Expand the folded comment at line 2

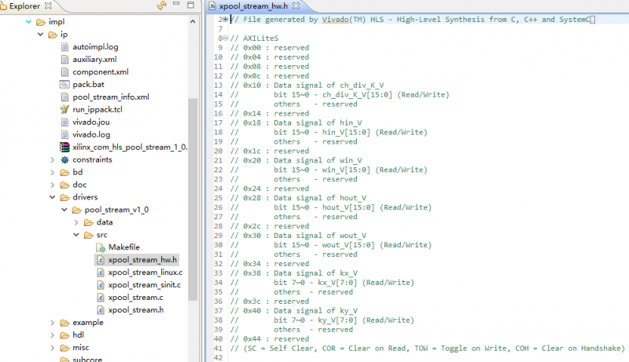coord(226,19)
